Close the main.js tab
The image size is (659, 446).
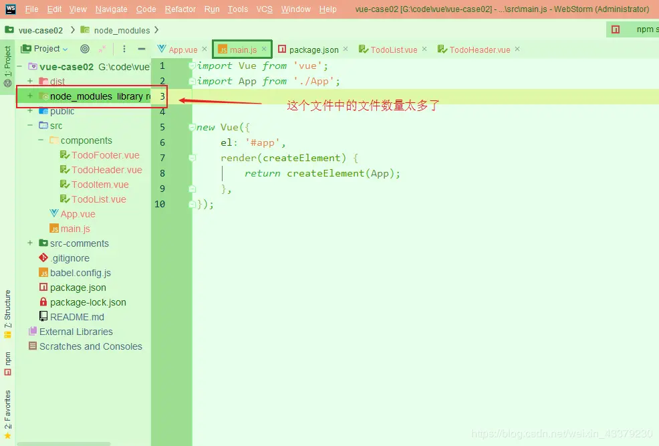pyautogui.click(x=264, y=49)
